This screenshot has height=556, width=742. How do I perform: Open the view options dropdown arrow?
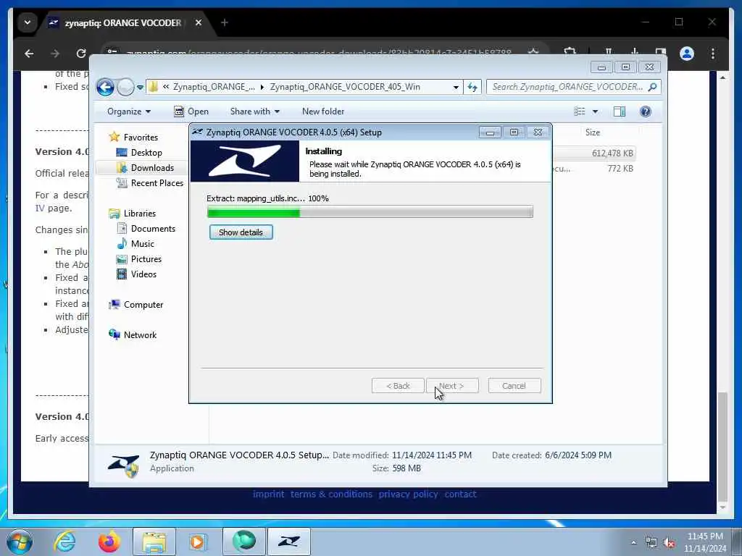(596, 111)
